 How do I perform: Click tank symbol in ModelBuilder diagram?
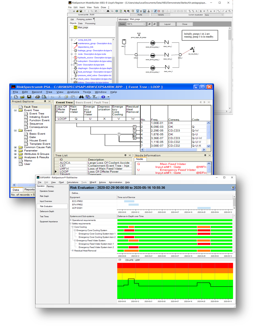tap(124, 42)
